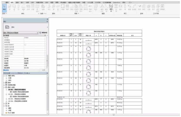This screenshot has height=117, width=181.
Task: Select the Connection (连接) tool
Action: (43, 7)
